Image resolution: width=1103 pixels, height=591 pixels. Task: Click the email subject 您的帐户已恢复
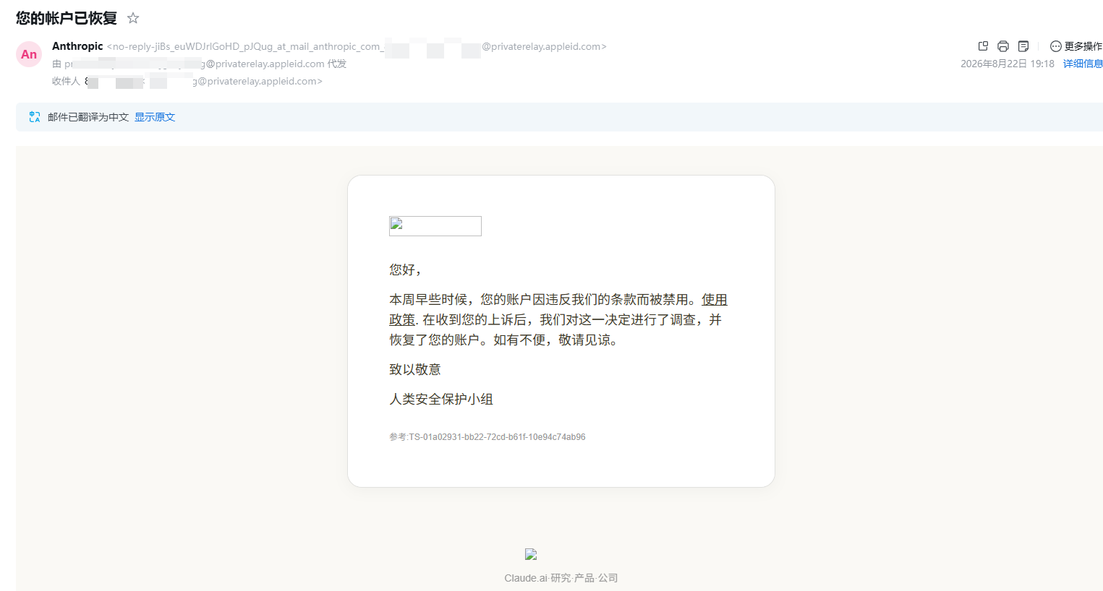67,18
